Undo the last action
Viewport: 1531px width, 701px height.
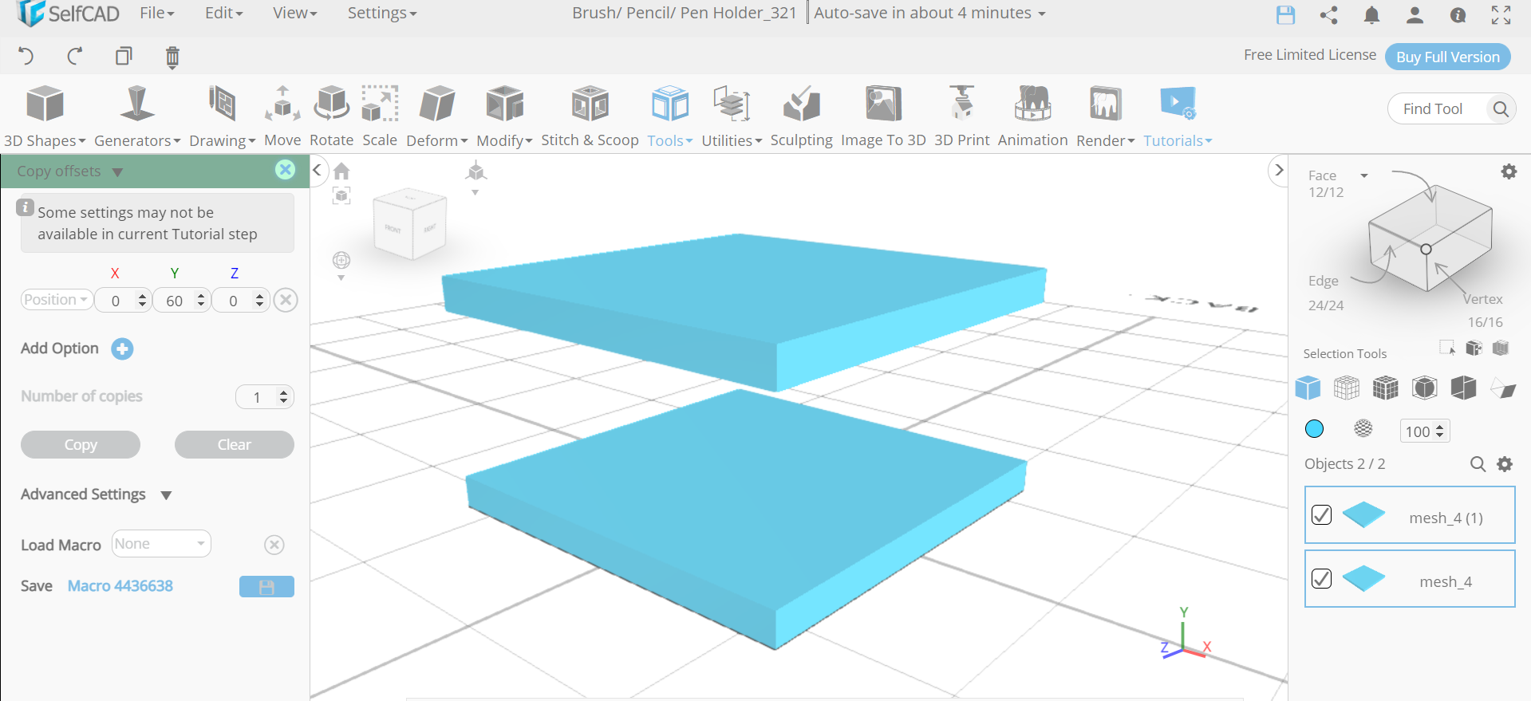point(26,56)
